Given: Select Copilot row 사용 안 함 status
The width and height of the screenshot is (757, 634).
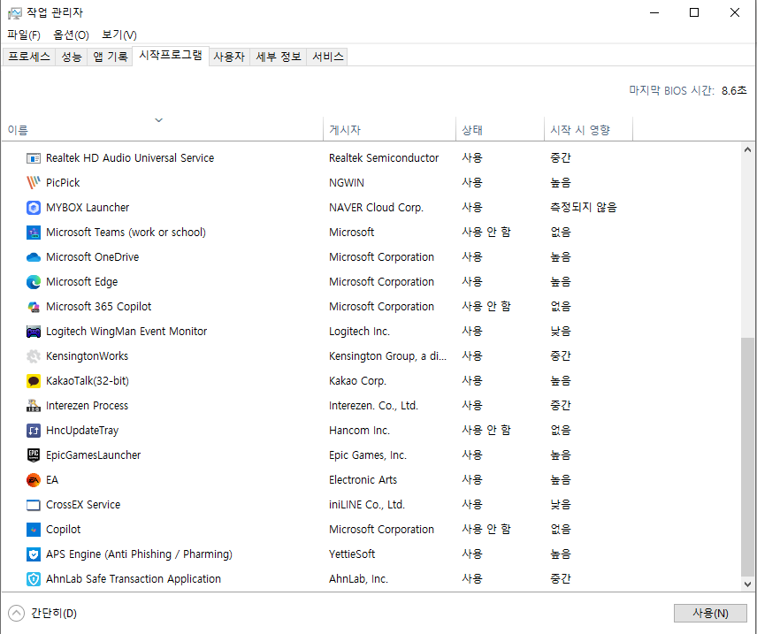Looking at the screenshot, I should [486, 530].
